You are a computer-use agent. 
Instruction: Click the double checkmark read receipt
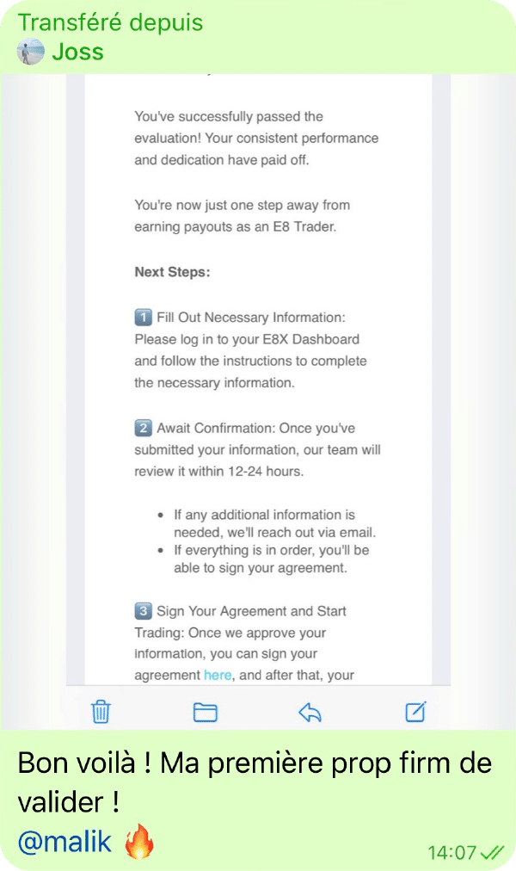(492, 852)
